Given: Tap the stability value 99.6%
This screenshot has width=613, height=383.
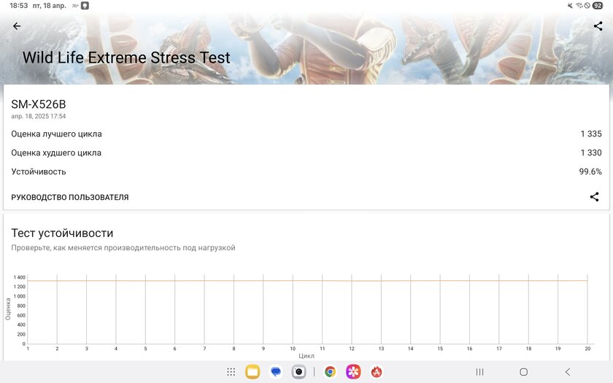Looking at the screenshot, I should point(590,171).
